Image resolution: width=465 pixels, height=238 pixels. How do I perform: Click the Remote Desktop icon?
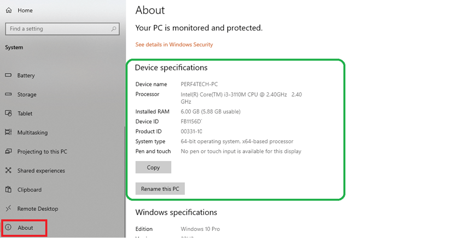tap(8, 209)
